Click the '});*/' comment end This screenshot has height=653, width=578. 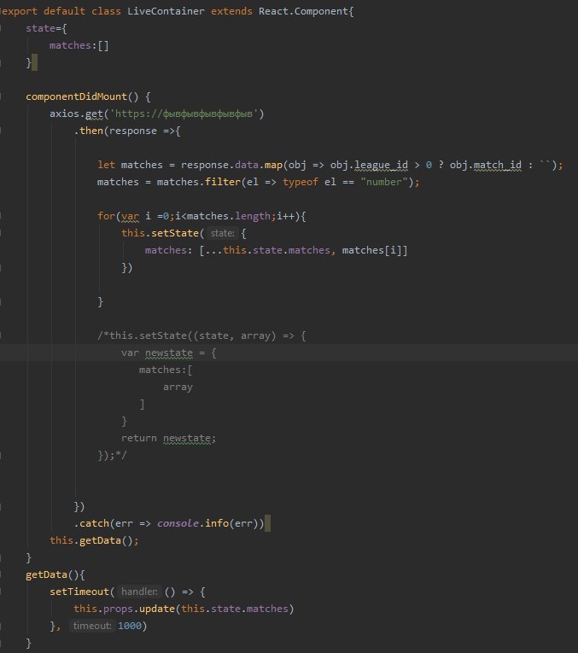coord(112,455)
